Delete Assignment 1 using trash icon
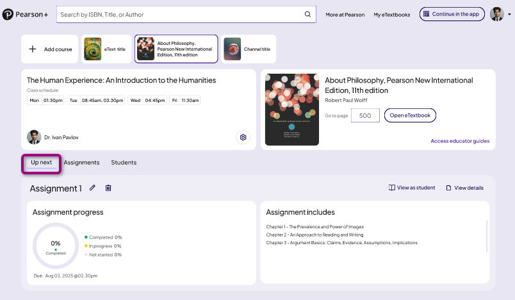This screenshot has width=515, height=300. click(x=108, y=188)
